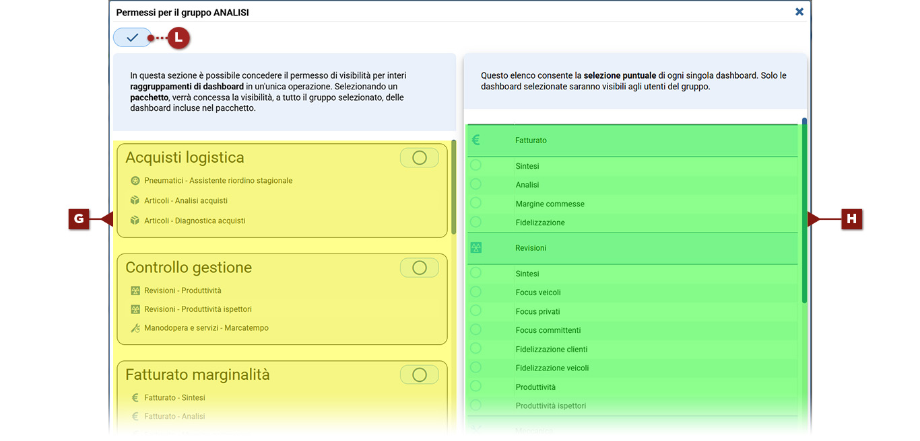
Task: Click the box icon next to Articoli - Analisi acquisti
Action: coord(135,200)
